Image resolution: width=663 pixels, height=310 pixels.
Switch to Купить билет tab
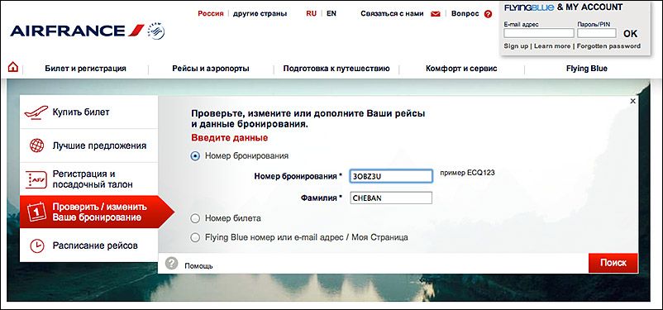click(x=88, y=112)
